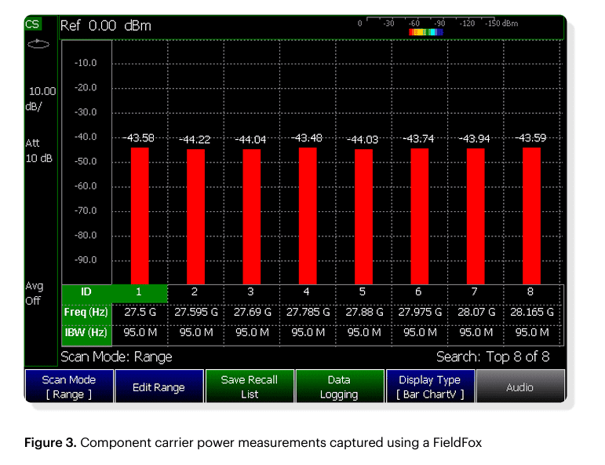Click the red bar labeled -43.94
The image size is (605, 465).
(x=476, y=216)
